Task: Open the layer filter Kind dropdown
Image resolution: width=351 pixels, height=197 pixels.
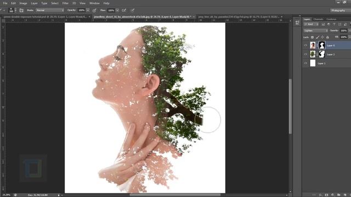Action: [x=311, y=24]
